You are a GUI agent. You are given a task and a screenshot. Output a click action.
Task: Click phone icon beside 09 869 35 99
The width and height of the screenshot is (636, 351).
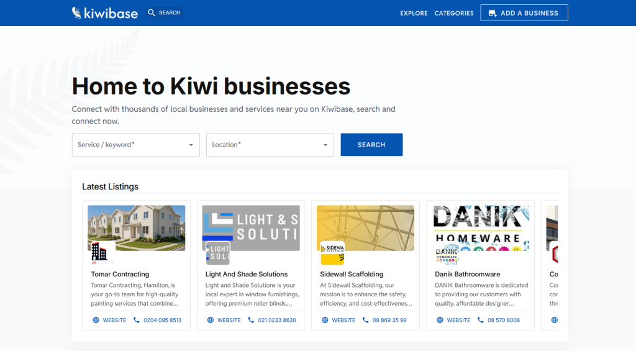365,320
